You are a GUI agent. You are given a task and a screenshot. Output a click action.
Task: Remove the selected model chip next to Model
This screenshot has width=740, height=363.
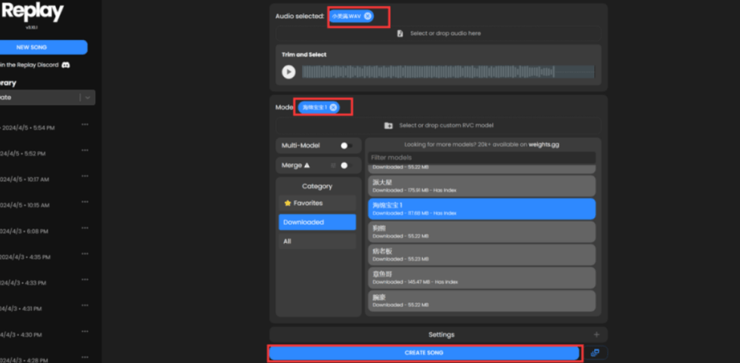tap(333, 108)
